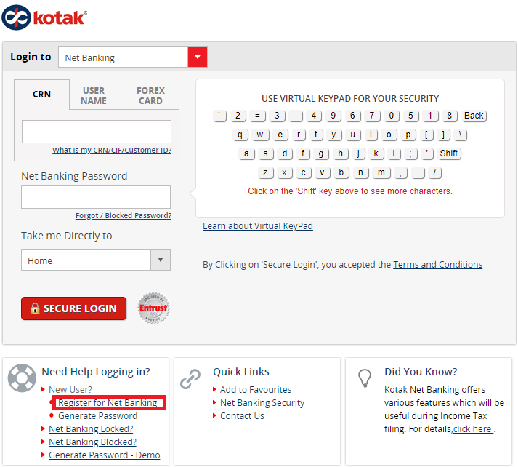Tap the period key on virtual keypad
Screen dimensions: 518x467
418,173
